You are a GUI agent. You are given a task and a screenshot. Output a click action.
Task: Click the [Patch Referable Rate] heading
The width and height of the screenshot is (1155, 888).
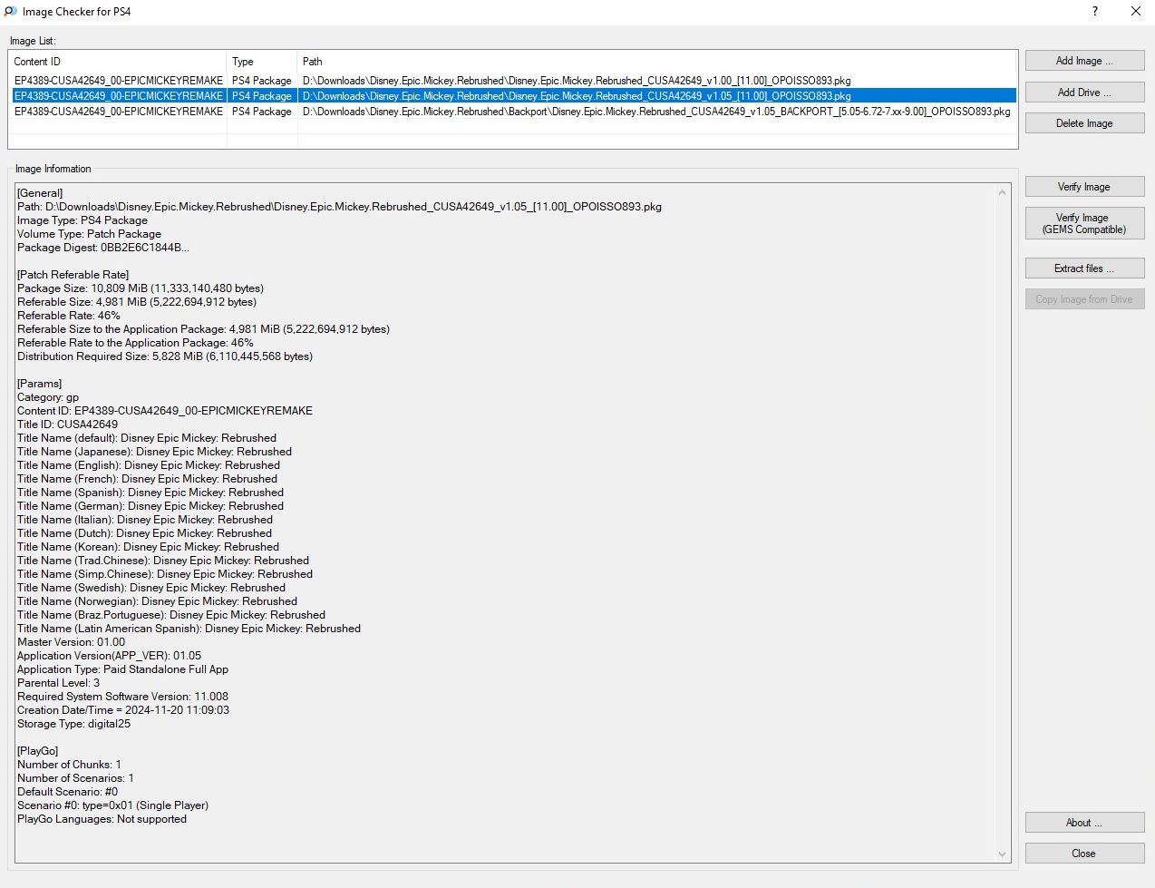click(x=73, y=275)
